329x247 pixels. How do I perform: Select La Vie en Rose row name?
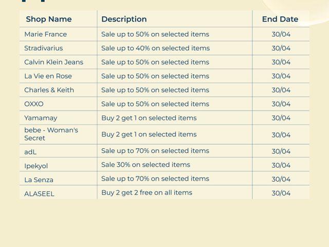48,76
